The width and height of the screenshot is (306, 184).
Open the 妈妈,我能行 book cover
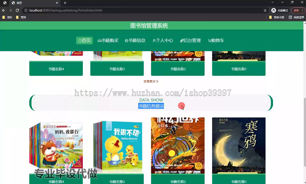click(x=56, y=145)
